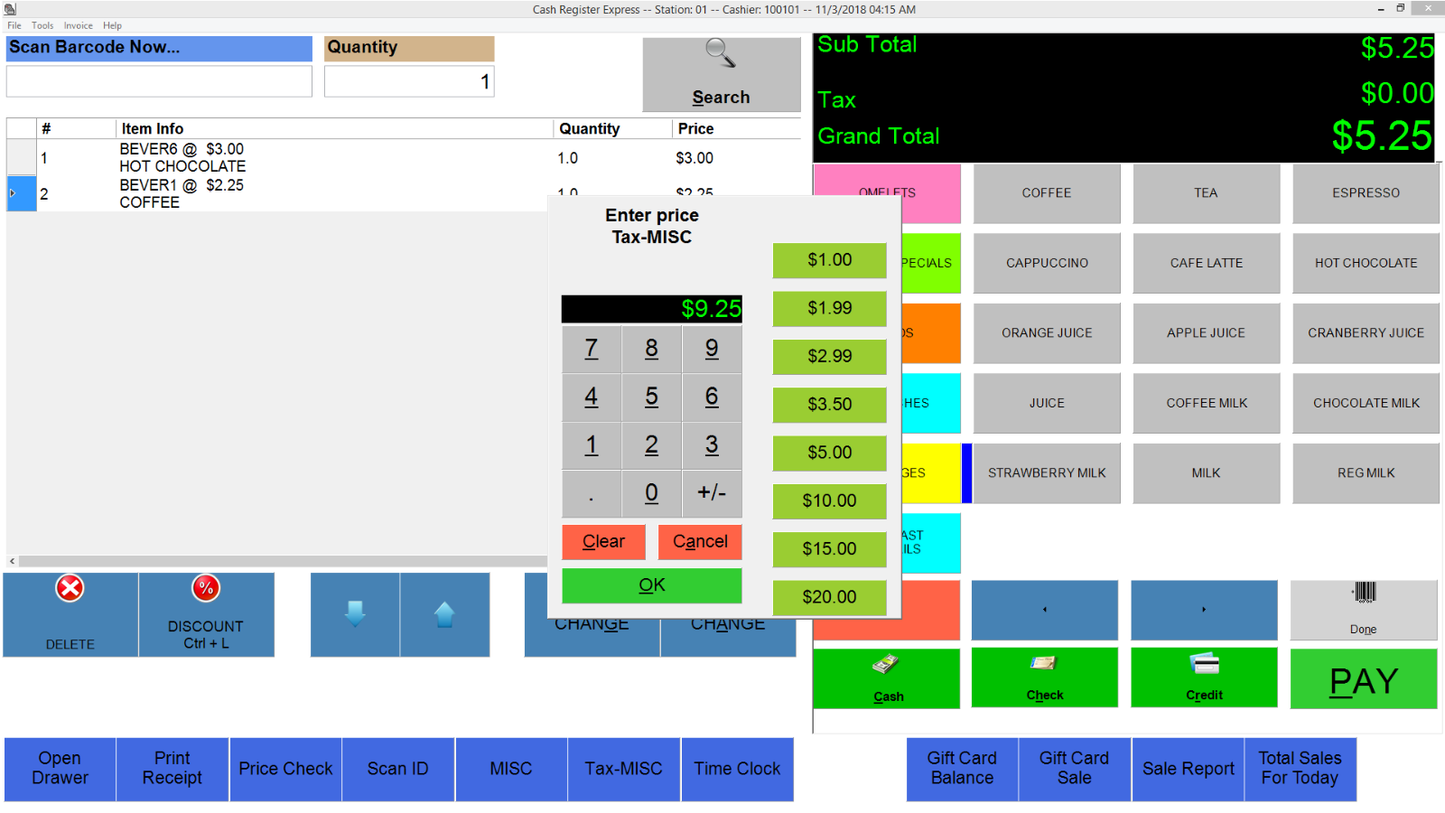The height and width of the screenshot is (813, 1445).
Task: Confirm the entered price with OK
Action: (650, 584)
